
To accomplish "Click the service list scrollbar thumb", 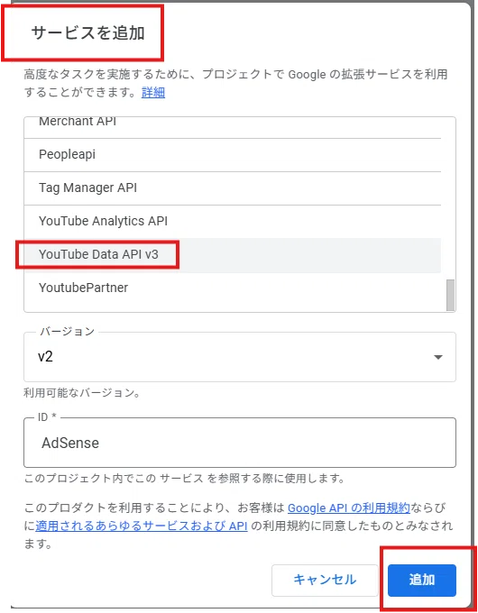I will 451,295.
